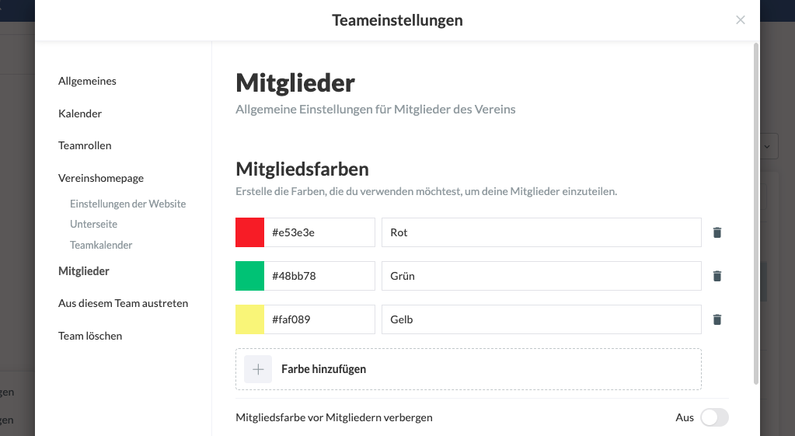Click Team löschen in sidebar
The height and width of the screenshot is (436, 795).
point(90,336)
